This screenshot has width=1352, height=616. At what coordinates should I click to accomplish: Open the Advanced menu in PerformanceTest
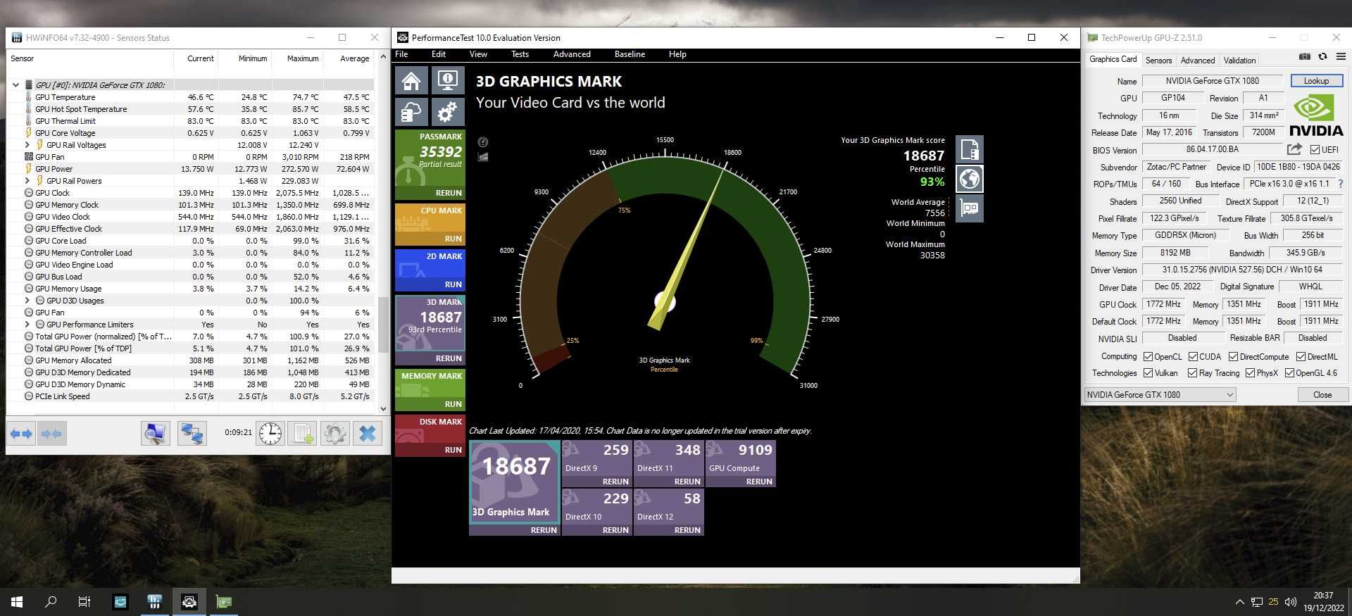click(x=572, y=54)
